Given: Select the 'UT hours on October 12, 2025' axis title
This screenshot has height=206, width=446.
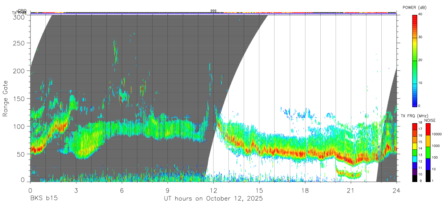Looking at the screenshot, I should click(x=213, y=198).
